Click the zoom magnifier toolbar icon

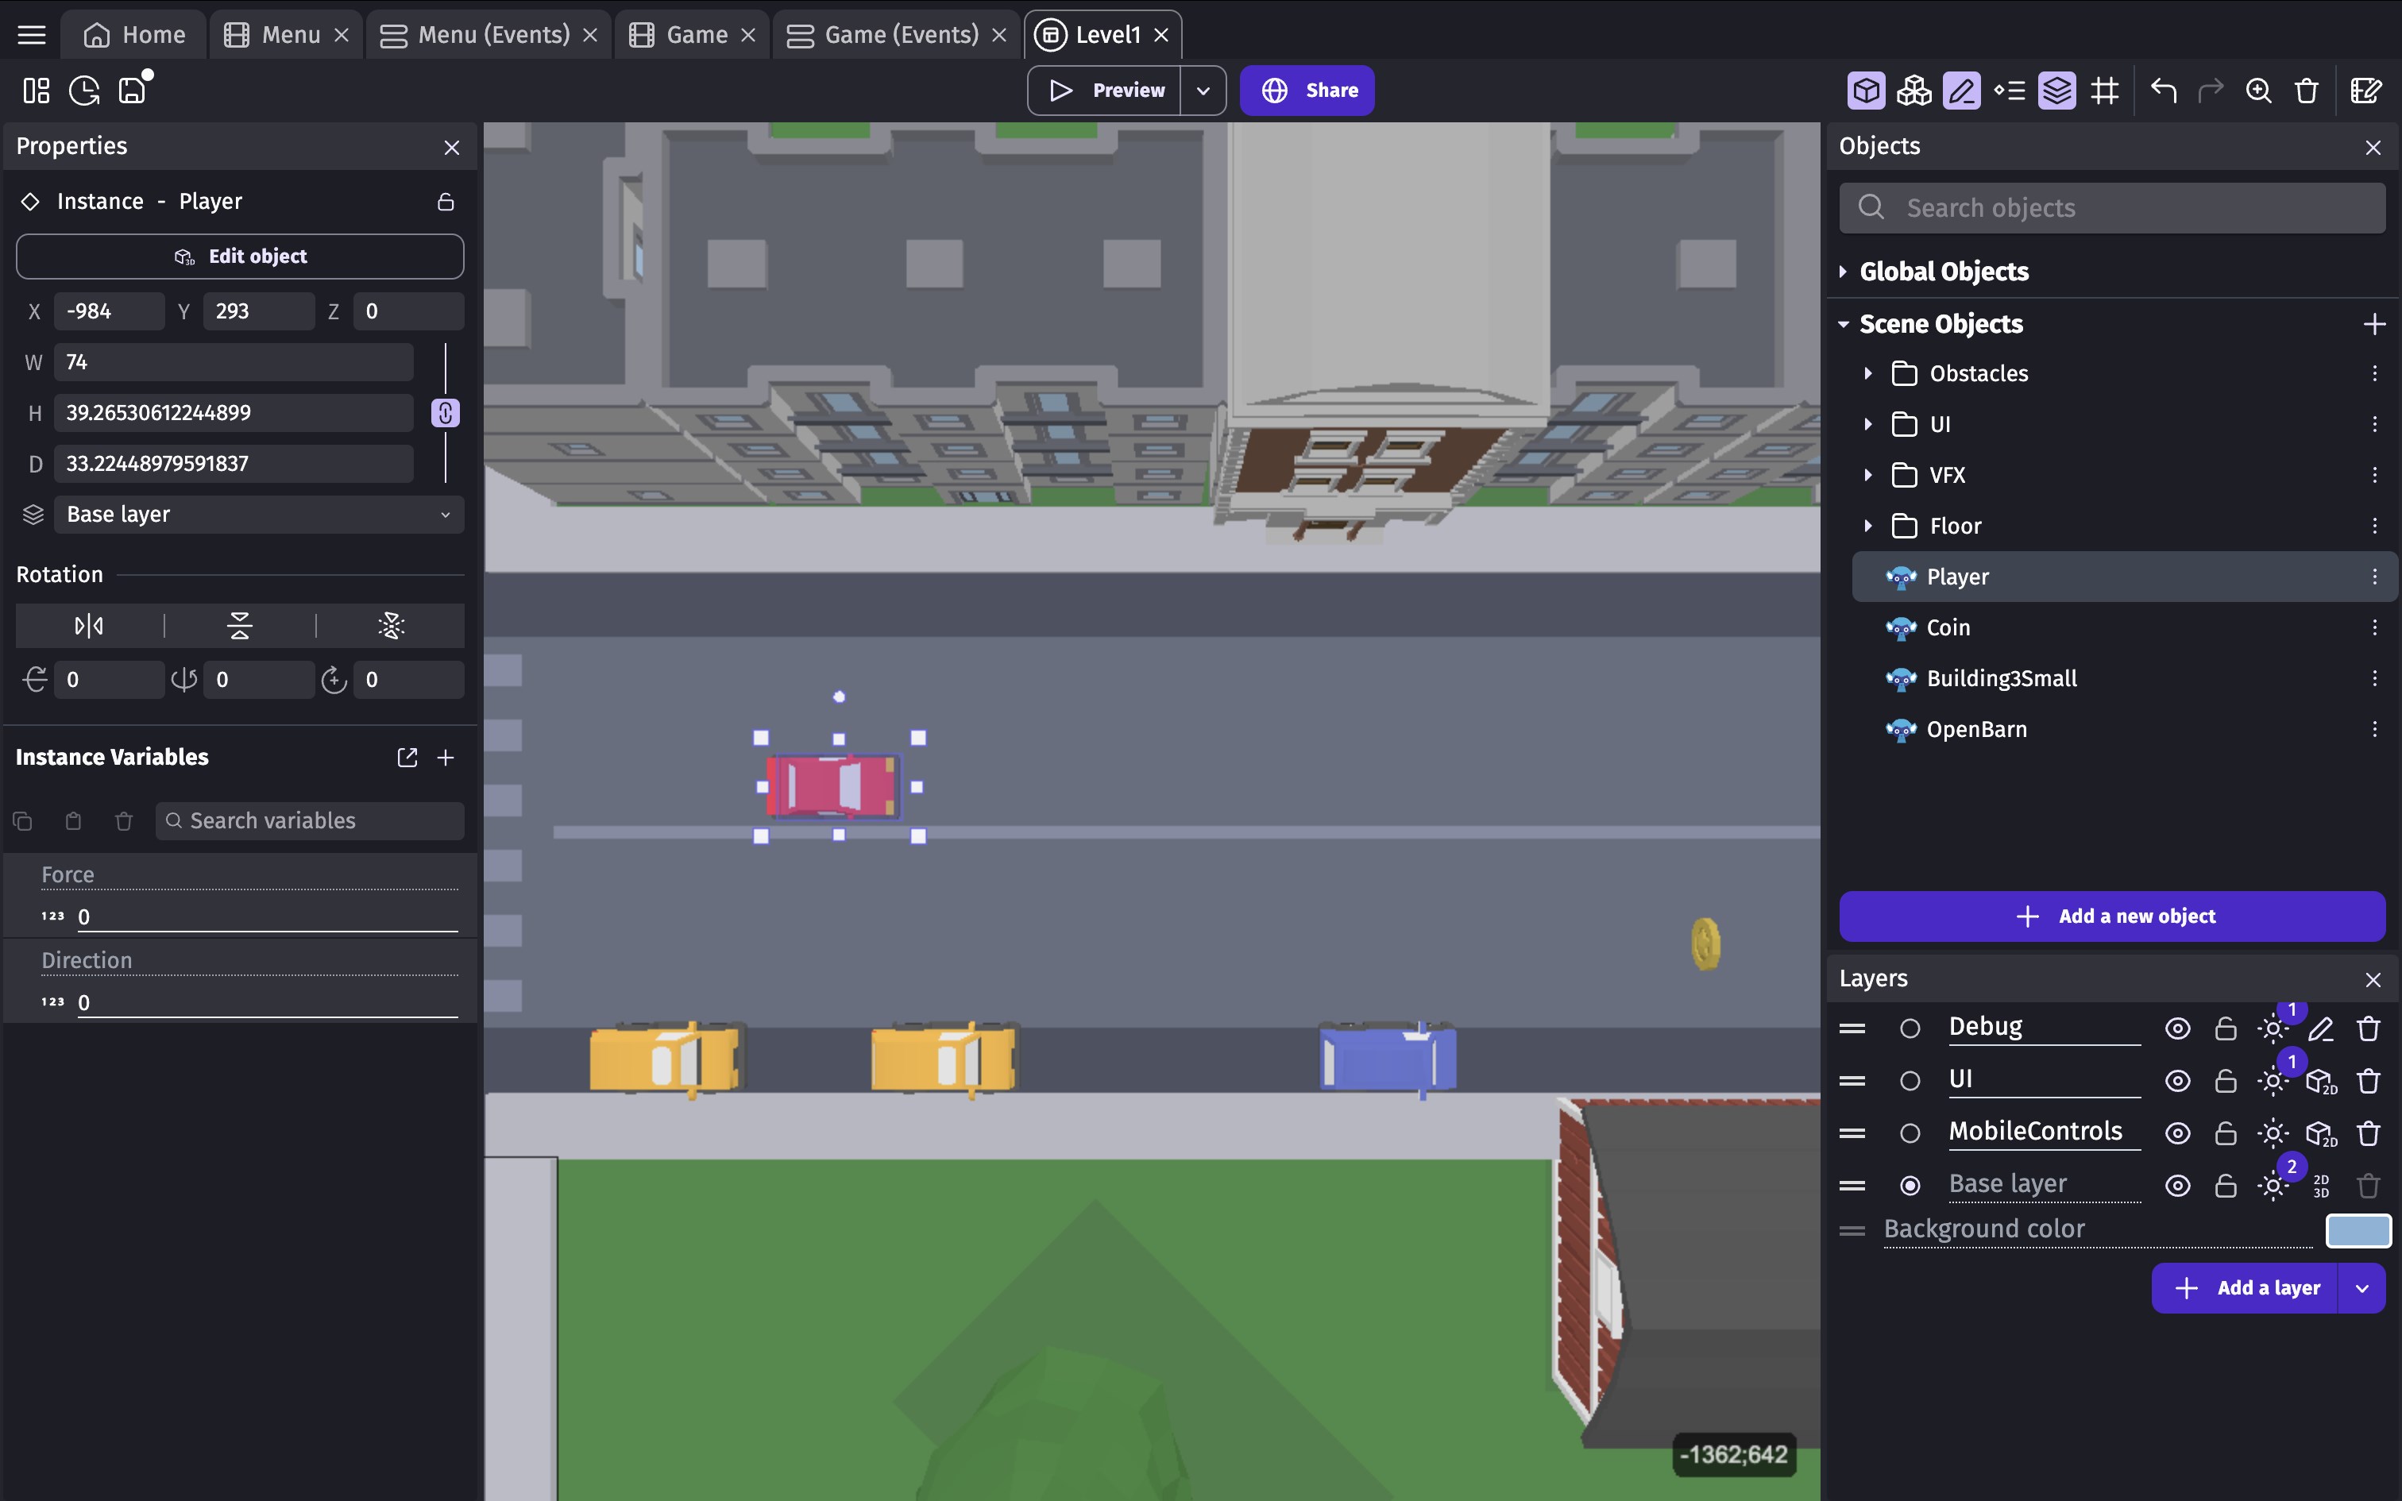click(x=2258, y=91)
